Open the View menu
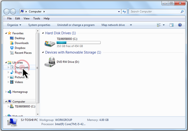 pyautogui.click(x=27, y=18)
